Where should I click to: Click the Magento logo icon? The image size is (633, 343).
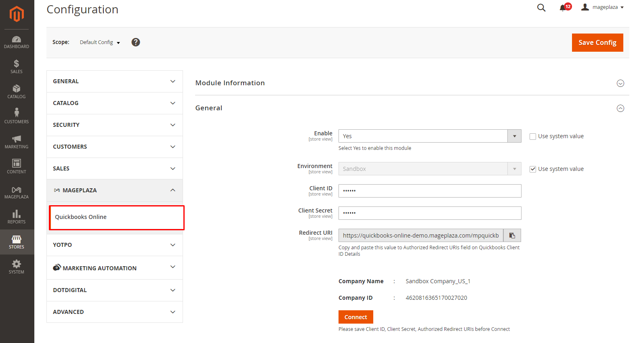coord(17,14)
